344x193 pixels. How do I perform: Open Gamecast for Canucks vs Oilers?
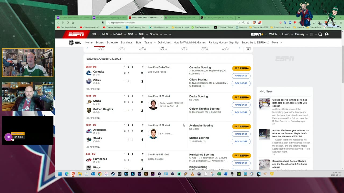pyautogui.click(x=241, y=76)
